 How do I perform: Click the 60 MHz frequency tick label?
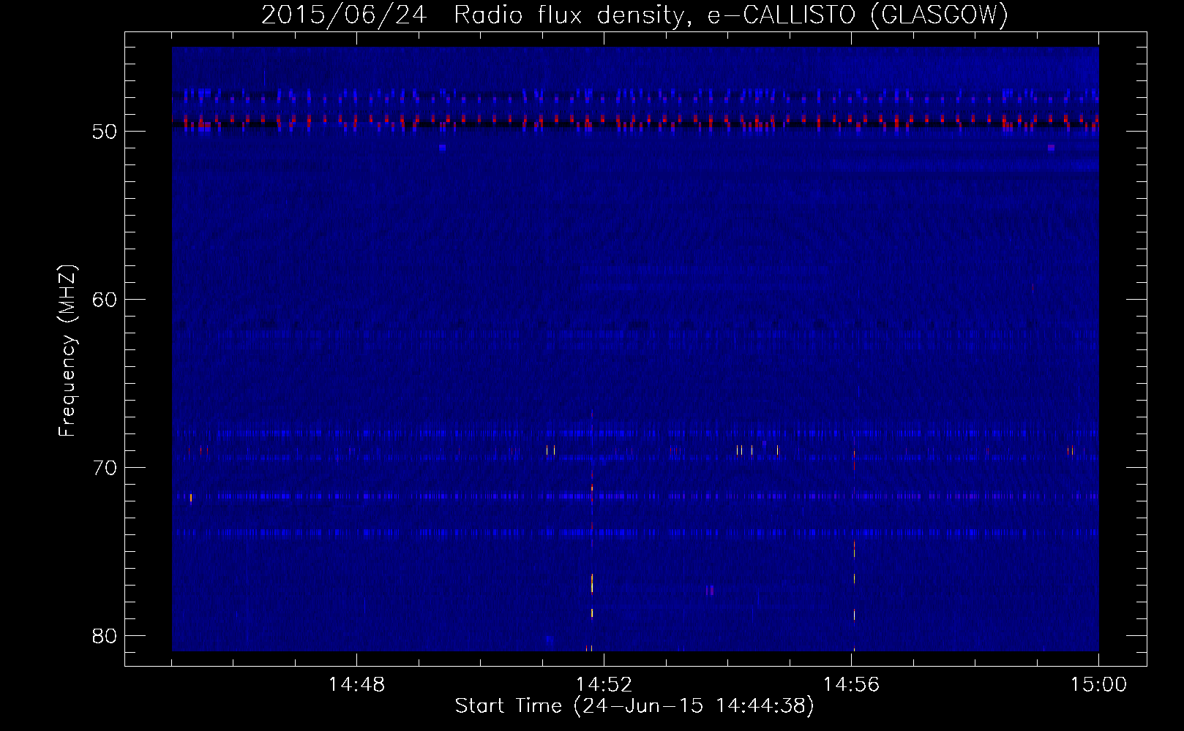105,300
